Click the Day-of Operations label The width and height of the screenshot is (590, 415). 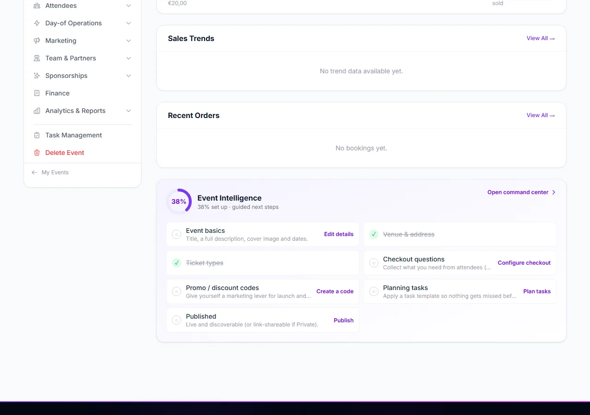point(74,23)
